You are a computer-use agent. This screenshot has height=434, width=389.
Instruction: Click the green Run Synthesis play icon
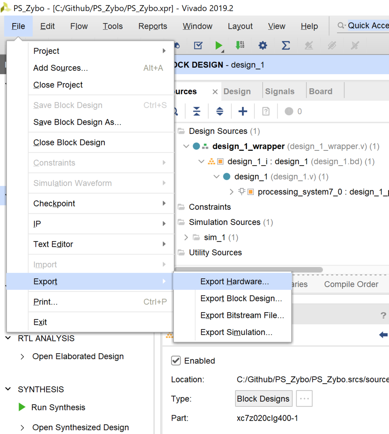pos(22,407)
